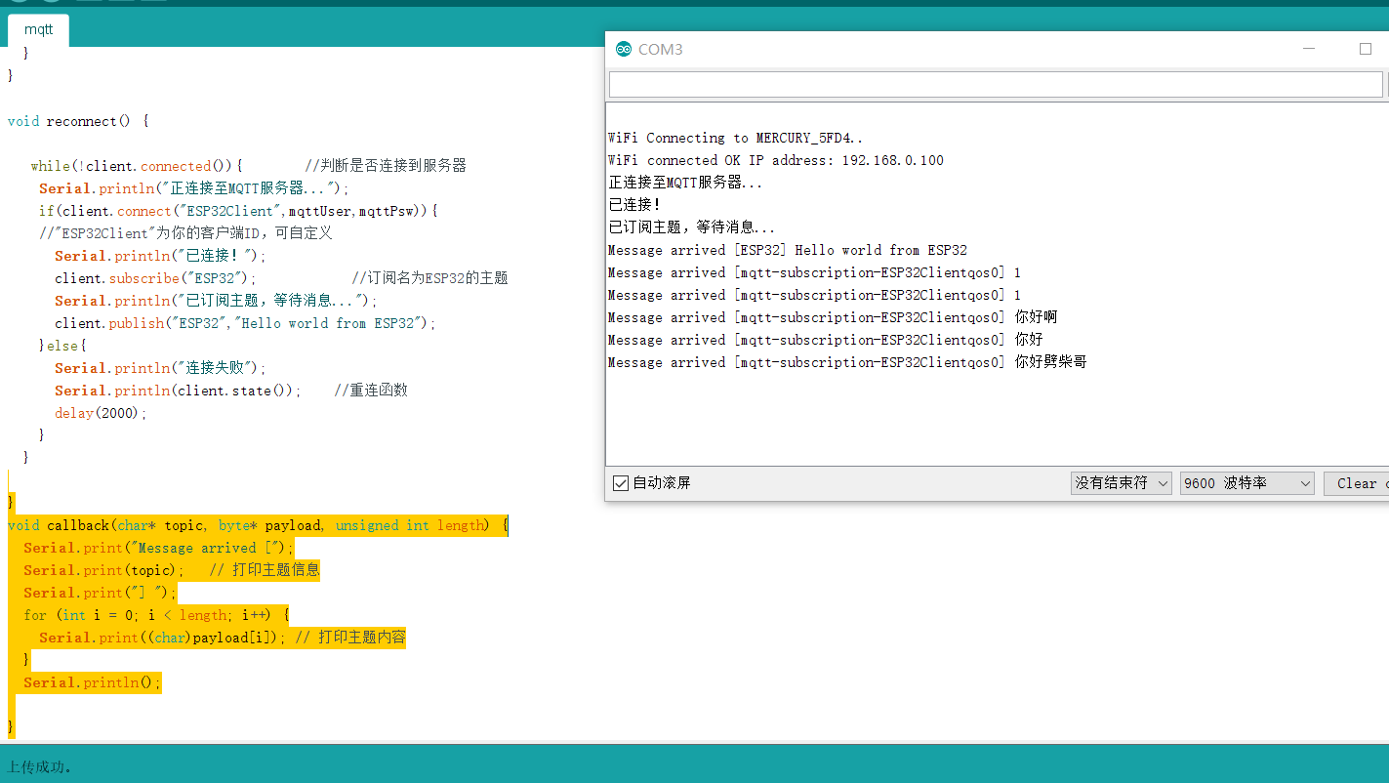This screenshot has width=1389, height=783.
Task: Click the //重连函数 comment
Action: (371, 391)
